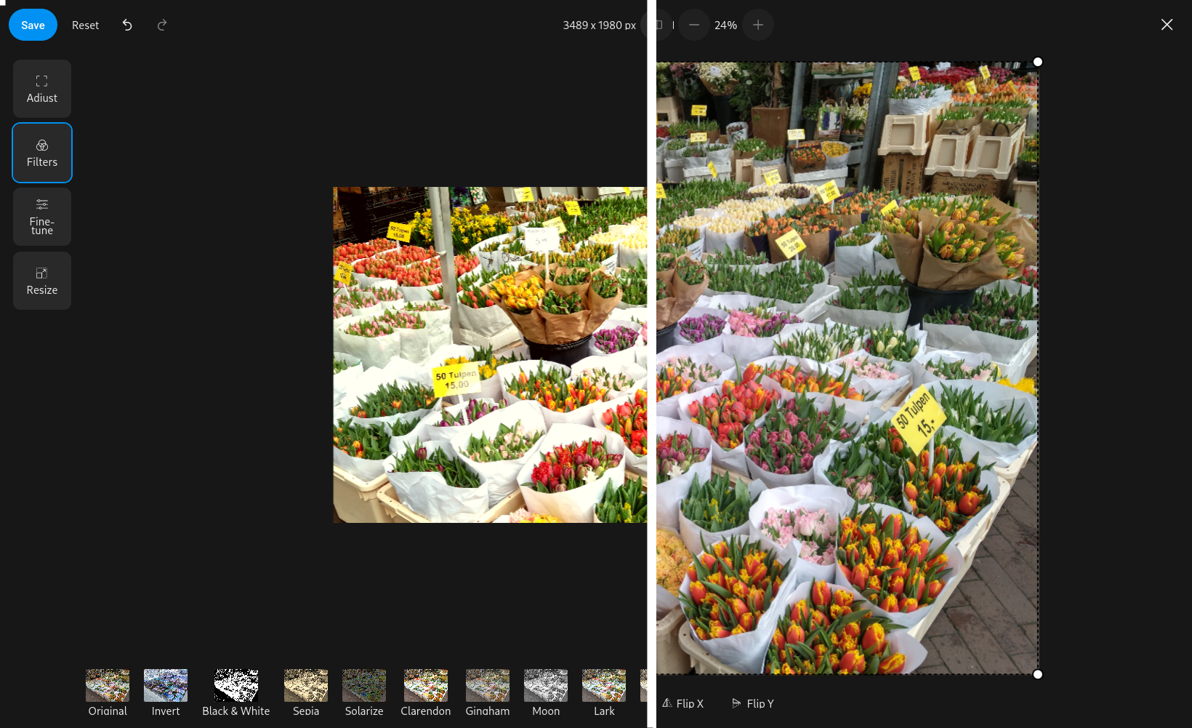Zoom in with the plus button

(758, 25)
